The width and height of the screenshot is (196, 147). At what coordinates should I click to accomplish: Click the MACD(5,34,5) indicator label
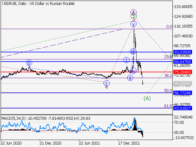(x=13, y=119)
